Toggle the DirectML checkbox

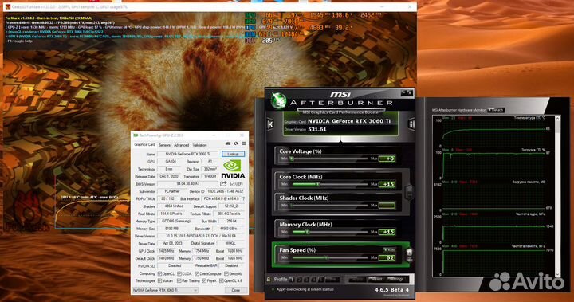pos(226,273)
